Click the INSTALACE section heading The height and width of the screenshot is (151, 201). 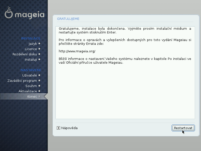[x=31, y=39]
